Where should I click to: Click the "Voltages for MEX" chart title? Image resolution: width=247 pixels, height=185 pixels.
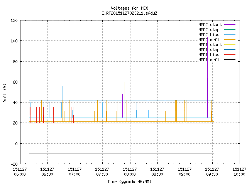pos(130,8)
